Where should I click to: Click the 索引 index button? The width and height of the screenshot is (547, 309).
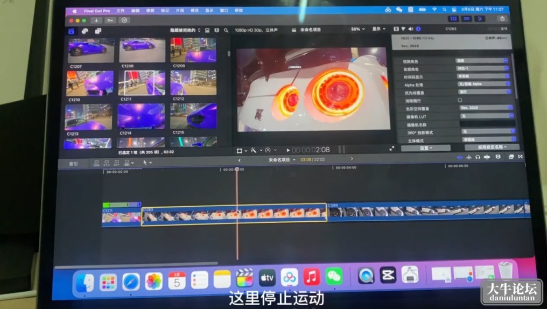73,164
